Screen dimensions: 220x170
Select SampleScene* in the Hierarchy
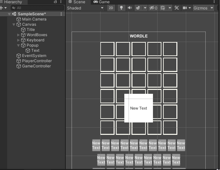point(32,14)
